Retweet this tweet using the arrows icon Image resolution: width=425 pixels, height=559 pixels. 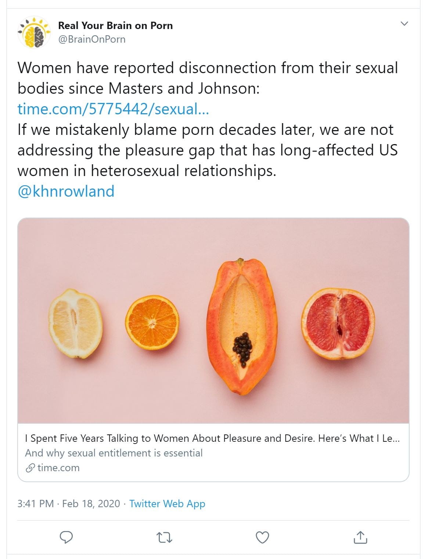[x=164, y=538]
